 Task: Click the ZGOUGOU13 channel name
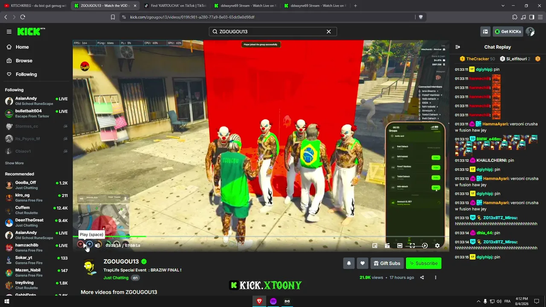pos(121,261)
